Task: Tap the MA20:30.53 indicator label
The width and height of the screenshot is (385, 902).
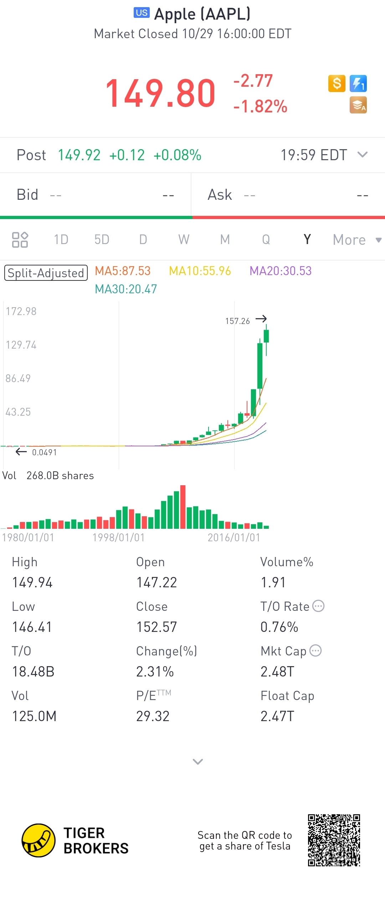Action: pyautogui.click(x=281, y=271)
